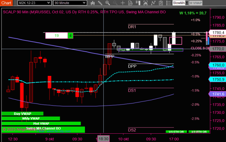Expand the M2K 12-23 instrument dropdown

click(x=34, y=3)
